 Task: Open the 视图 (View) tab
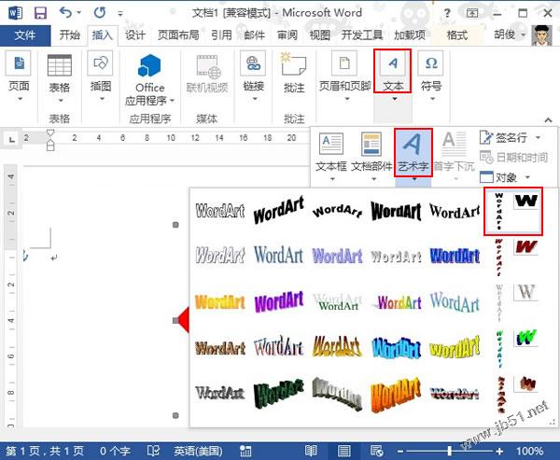point(319,35)
